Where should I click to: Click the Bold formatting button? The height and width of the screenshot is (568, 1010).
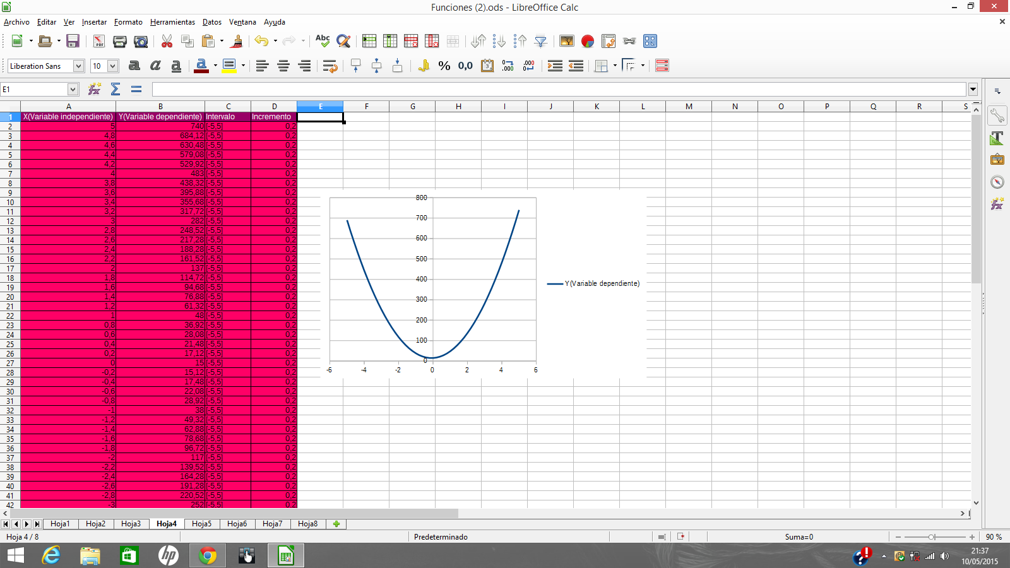tap(134, 66)
